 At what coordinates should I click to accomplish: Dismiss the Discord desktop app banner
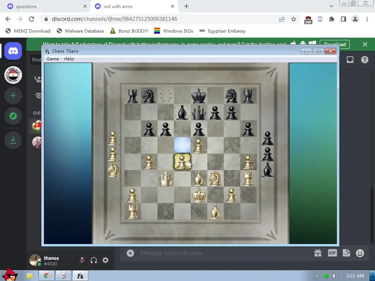click(365, 44)
